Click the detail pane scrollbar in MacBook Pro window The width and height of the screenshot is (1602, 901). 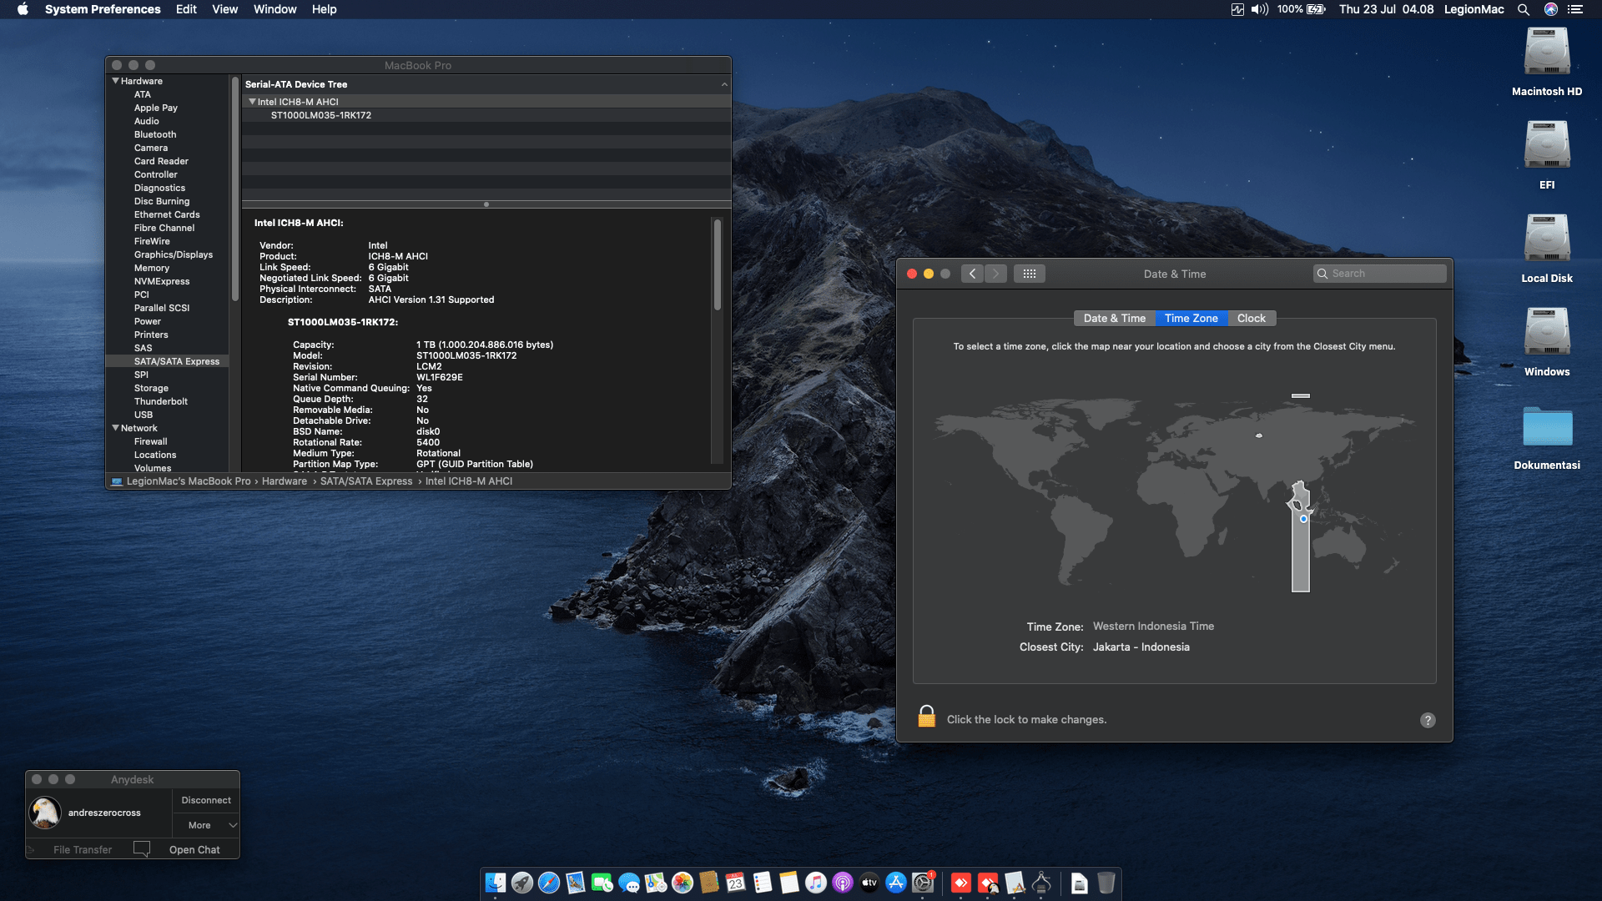(717, 264)
